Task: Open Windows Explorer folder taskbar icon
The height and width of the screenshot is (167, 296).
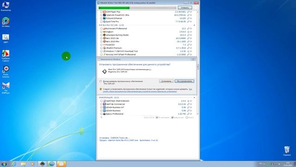Action: pyautogui.click(x=23, y=164)
